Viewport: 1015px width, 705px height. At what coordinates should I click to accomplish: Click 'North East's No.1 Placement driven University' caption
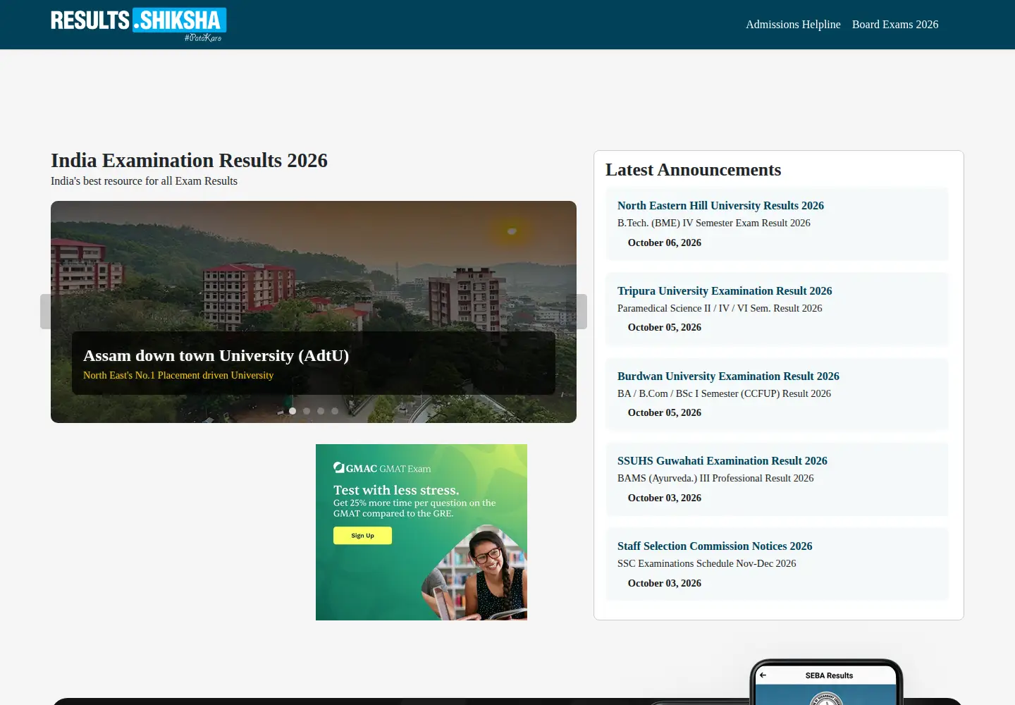(x=178, y=375)
